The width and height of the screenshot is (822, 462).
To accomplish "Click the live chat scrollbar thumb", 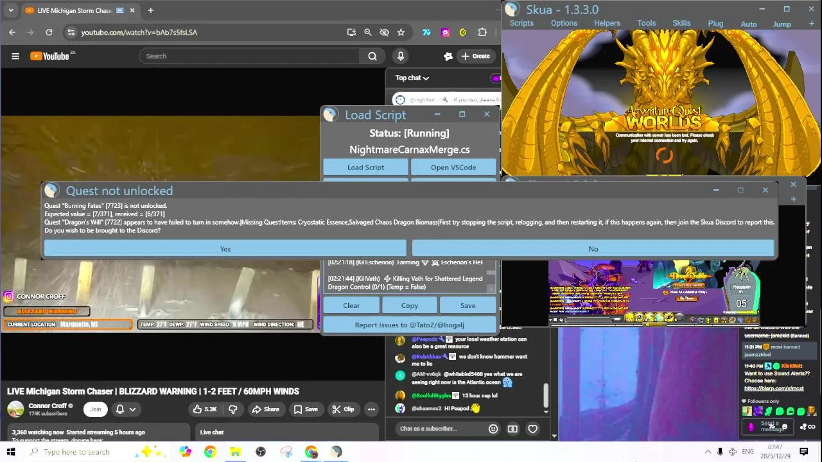I will point(546,396).
